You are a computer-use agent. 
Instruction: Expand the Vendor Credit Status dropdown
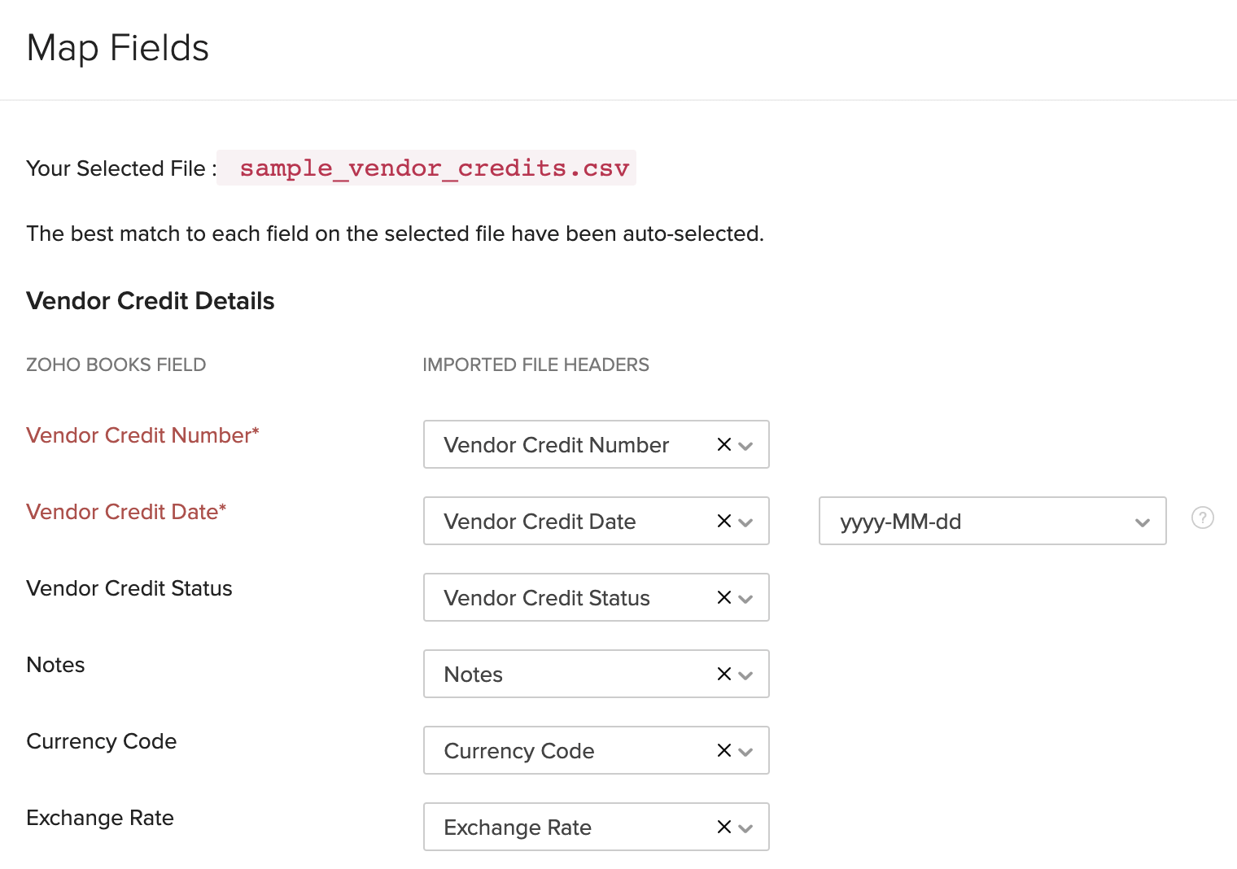point(745,597)
